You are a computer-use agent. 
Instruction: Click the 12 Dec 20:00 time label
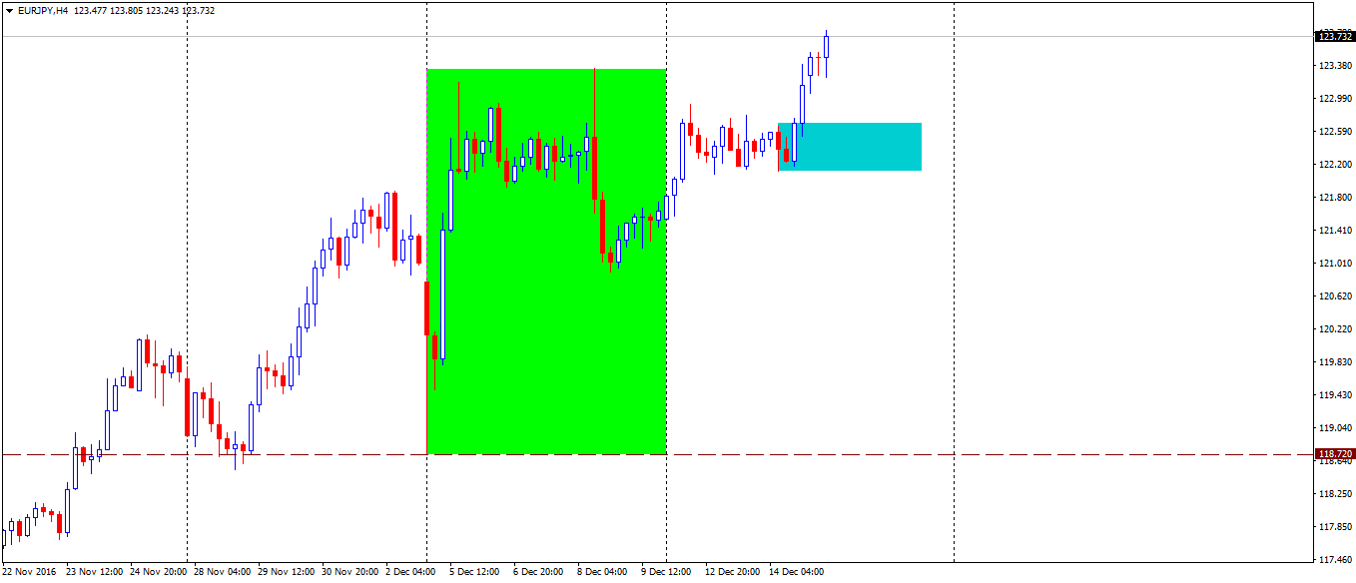[x=733, y=572]
